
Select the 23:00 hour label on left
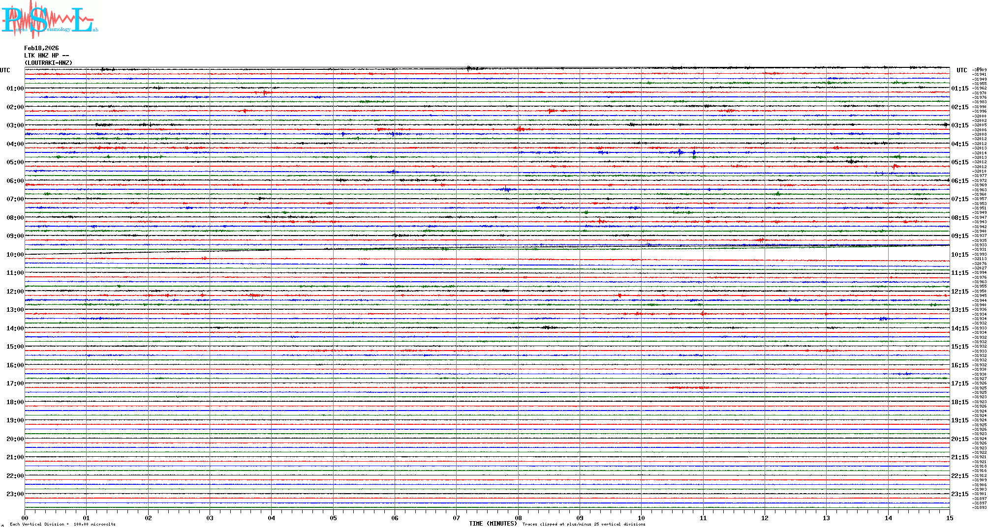[15, 494]
